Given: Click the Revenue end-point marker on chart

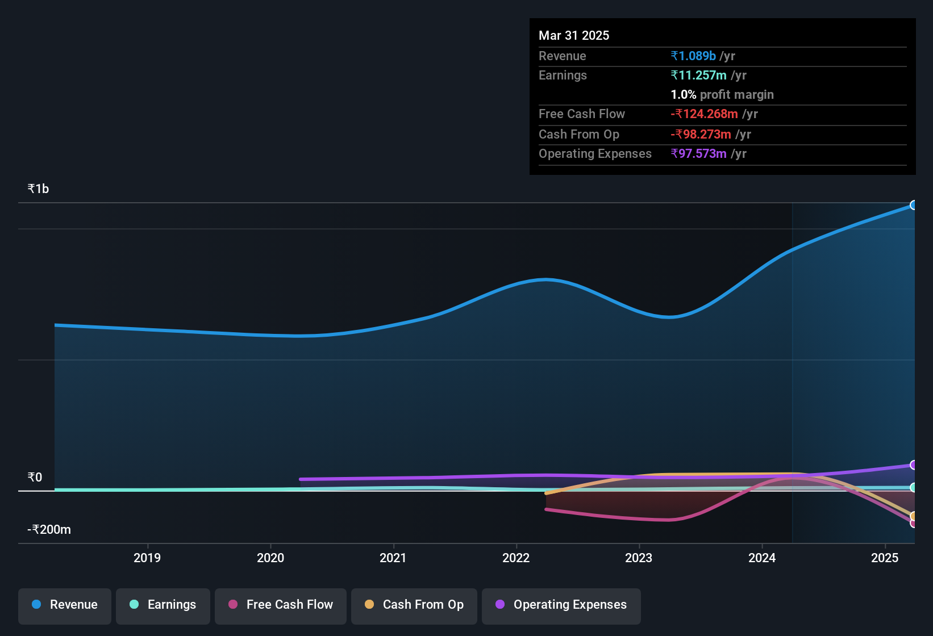Looking at the screenshot, I should tap(914, 205).
